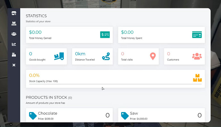
Task: Click the Stock Capacity (Max: 100) label
Action: pos(44,81)
